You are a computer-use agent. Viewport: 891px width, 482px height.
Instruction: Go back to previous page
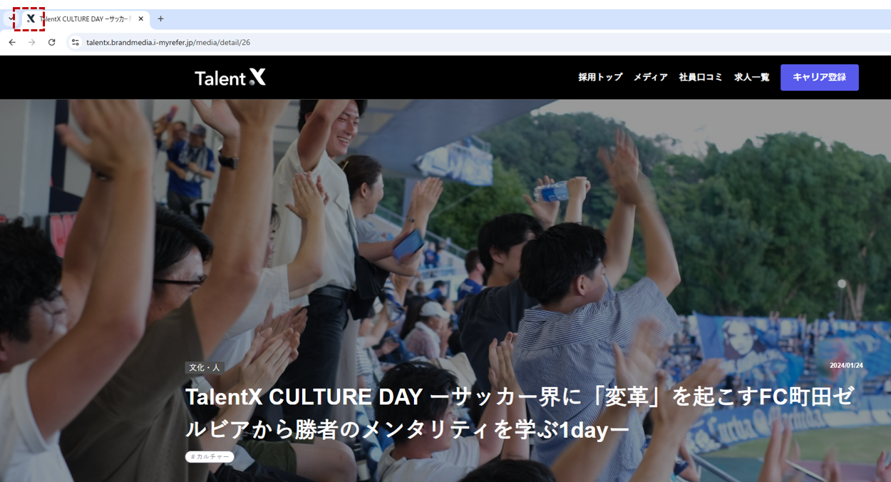click(x=12, y=43)
